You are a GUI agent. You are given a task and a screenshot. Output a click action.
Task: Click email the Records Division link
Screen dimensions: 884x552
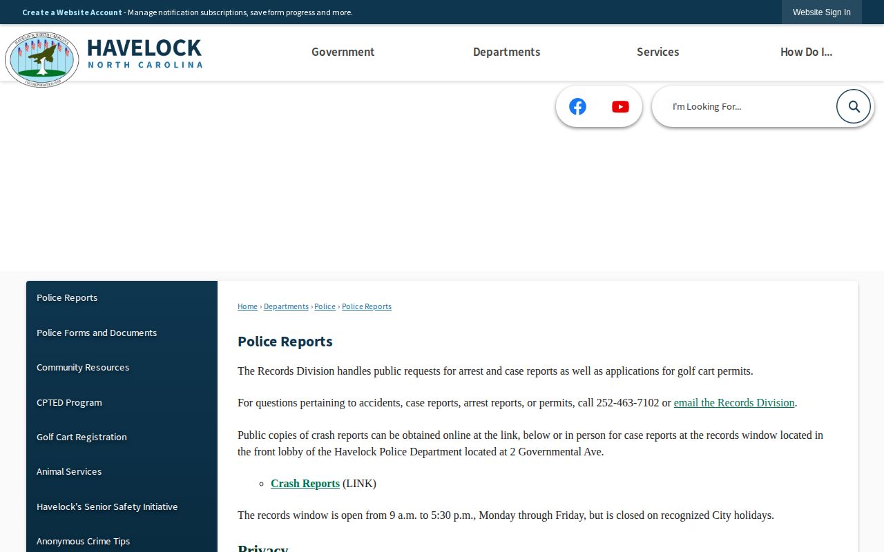[734, 403]
